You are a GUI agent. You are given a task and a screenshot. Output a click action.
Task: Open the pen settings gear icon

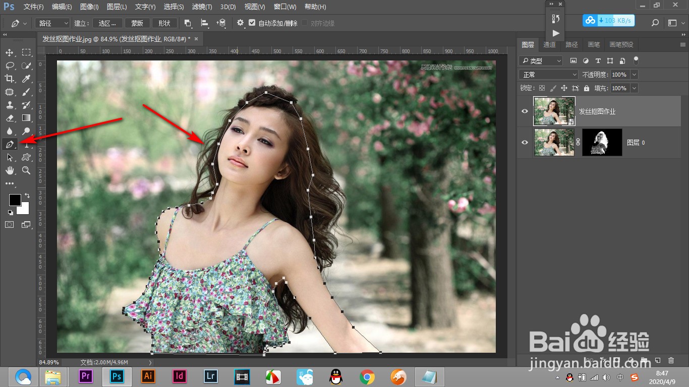point(240,23)
